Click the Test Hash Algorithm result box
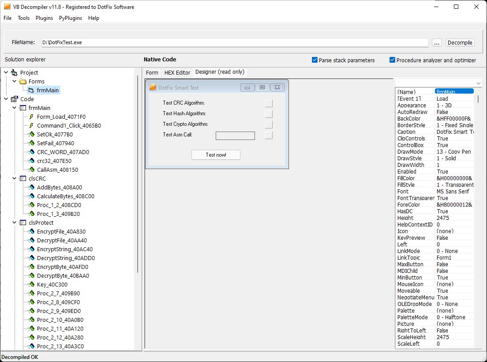 269,114
